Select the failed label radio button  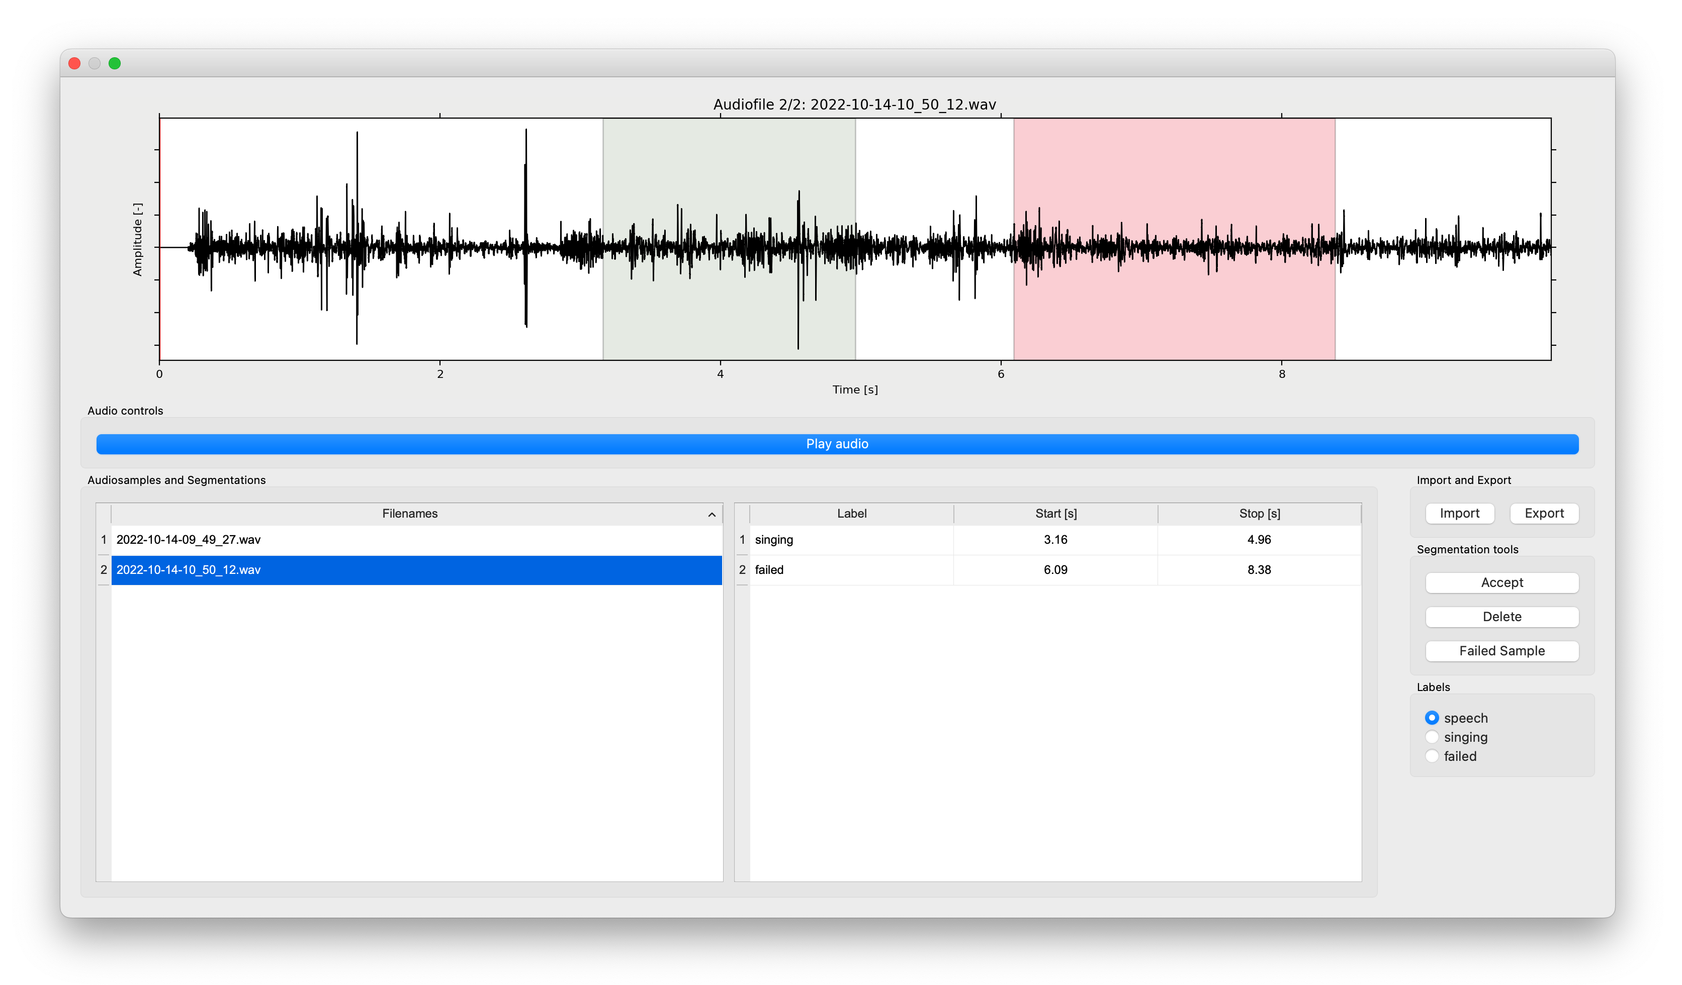[x=1432, y=756]
